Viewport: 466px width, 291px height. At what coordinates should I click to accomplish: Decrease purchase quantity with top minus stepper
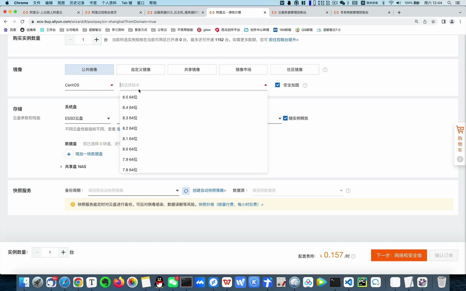click(x=70, y=40)
